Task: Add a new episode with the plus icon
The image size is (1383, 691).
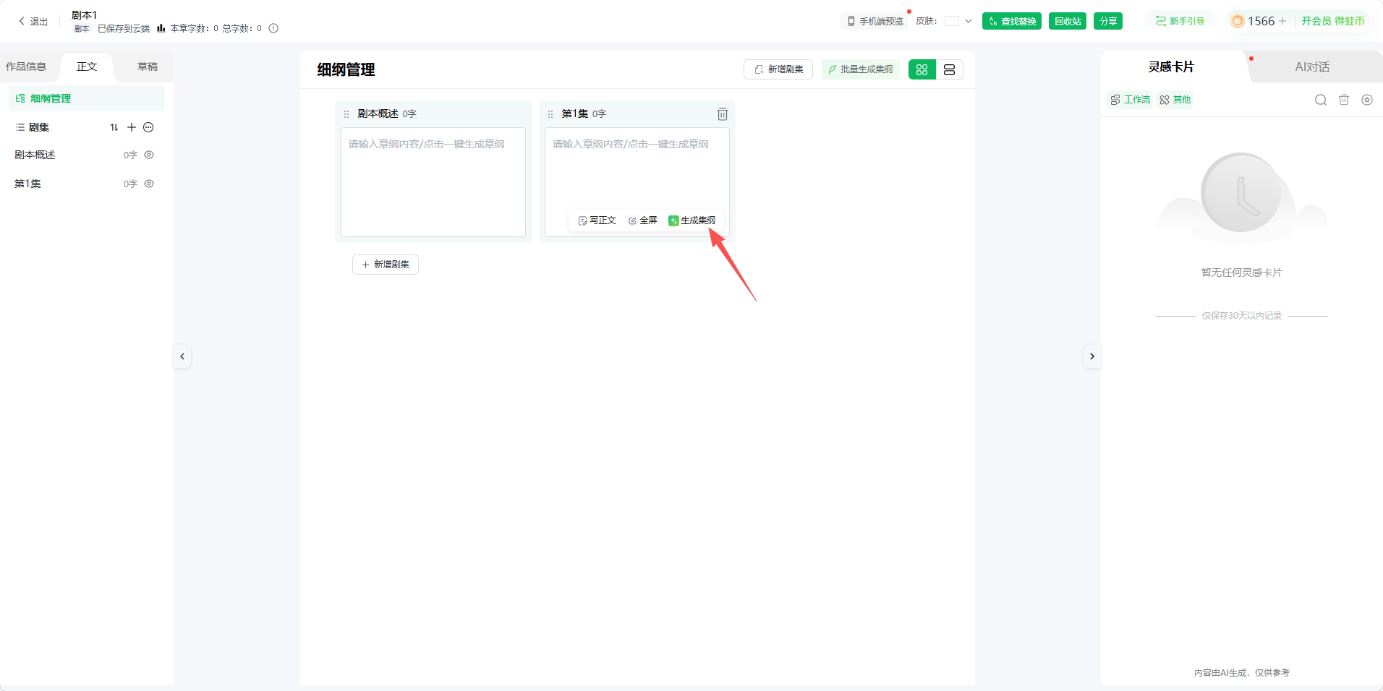Action: [x=132, y=127]
